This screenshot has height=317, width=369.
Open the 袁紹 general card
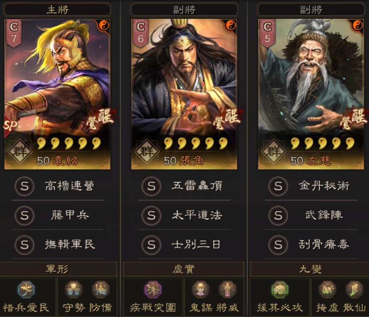[57, 94]
